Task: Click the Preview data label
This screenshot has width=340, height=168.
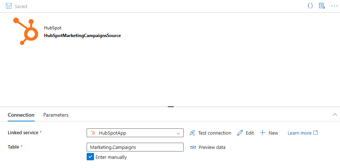Action: pyautogui.click(x=212, y=147)
